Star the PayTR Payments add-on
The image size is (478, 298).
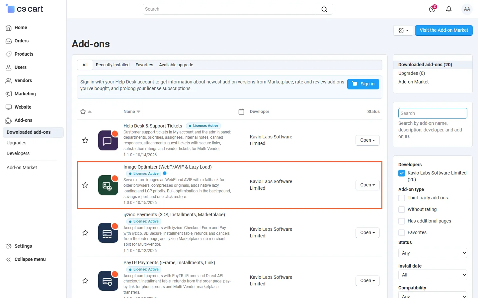(85, 281)
